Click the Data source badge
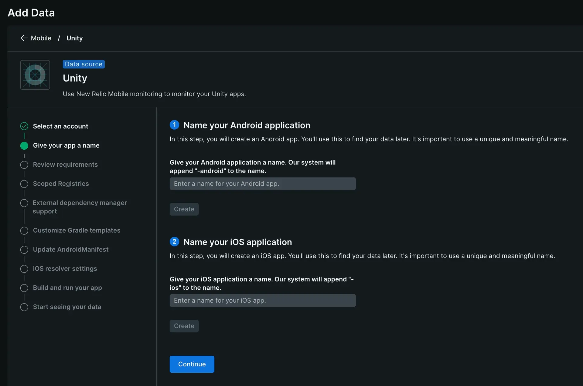The width and height of the screenshot is (583, 386). tap(84, 64)
